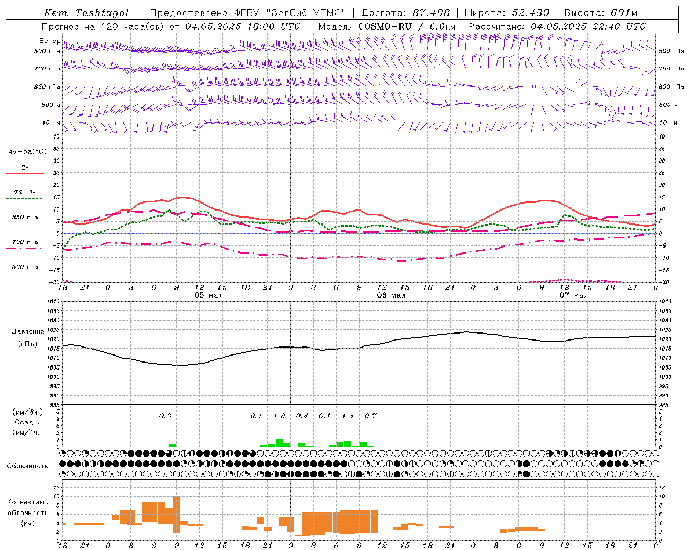Viewport: 687px width, 550px height.
Task: Click the '07 мая' date label
Action: tap(573, 295)
